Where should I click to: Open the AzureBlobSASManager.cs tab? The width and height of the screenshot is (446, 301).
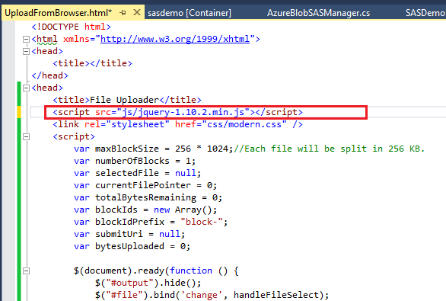[318, 13]
